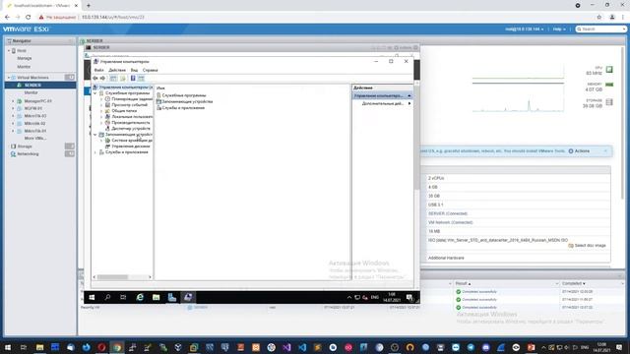The image size is (630, 354).
Task: Open the Файл menu
Action: tap(98, 70)
